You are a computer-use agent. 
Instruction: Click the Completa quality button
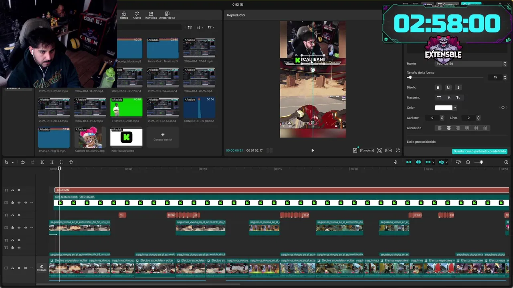(367, 150)
